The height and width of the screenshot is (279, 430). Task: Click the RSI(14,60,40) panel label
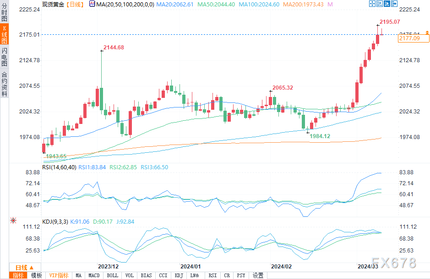tap(59, 167)
